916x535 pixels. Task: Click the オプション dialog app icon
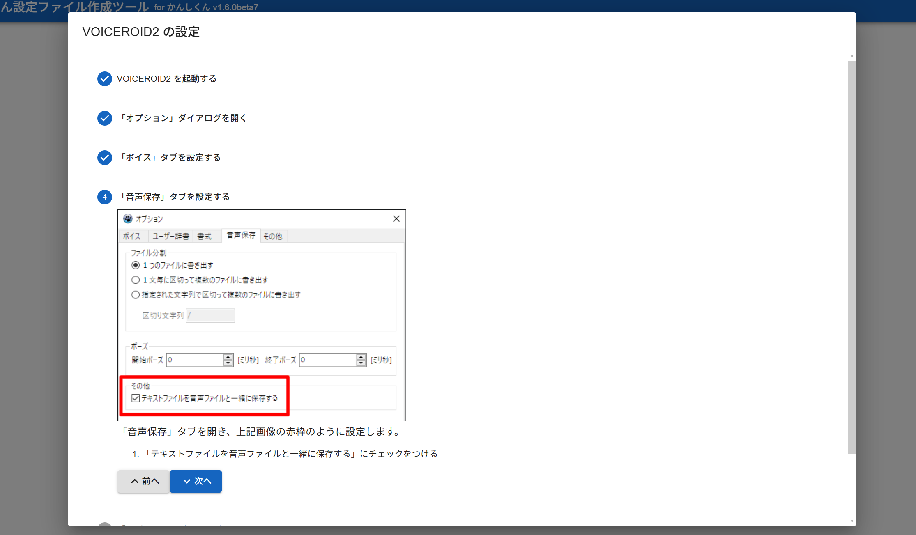click(128, 218)
